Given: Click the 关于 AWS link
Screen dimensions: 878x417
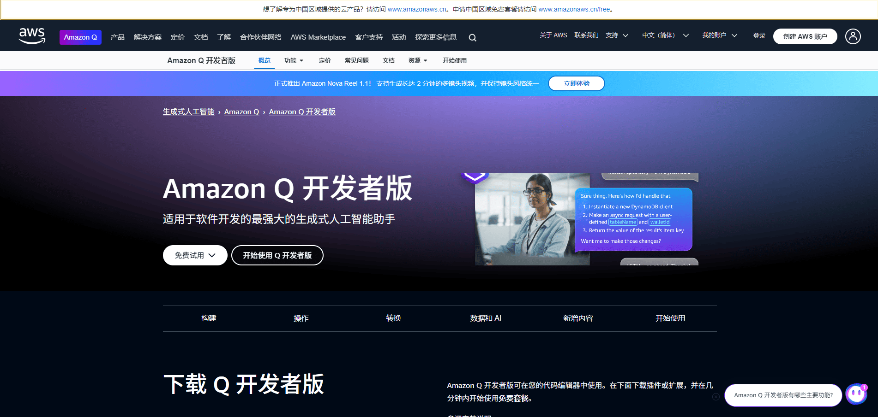Looking at the screenshot, I should click(553, 35).
